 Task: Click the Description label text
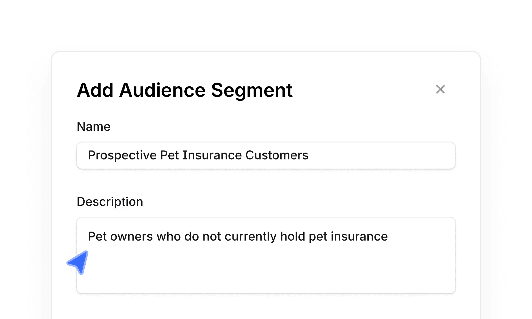(x=110, y=202)
